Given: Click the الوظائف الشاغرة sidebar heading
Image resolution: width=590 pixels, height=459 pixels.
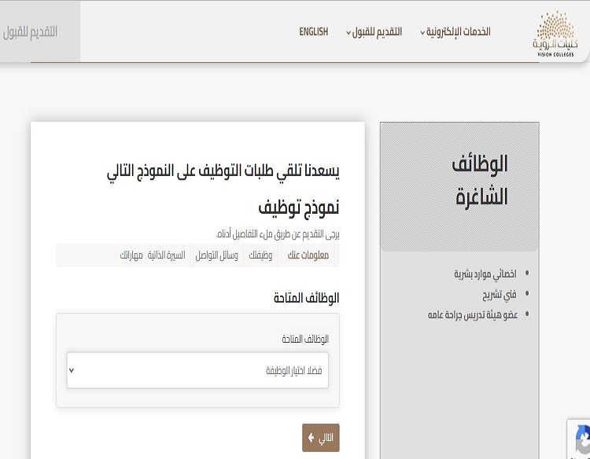Looking at the screenshot, I should coord(481,180).
